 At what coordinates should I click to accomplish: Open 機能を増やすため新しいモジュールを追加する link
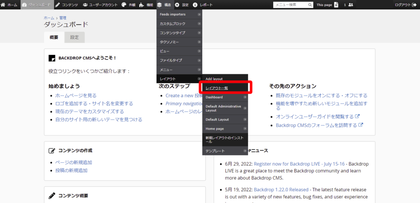click(322, 106)
